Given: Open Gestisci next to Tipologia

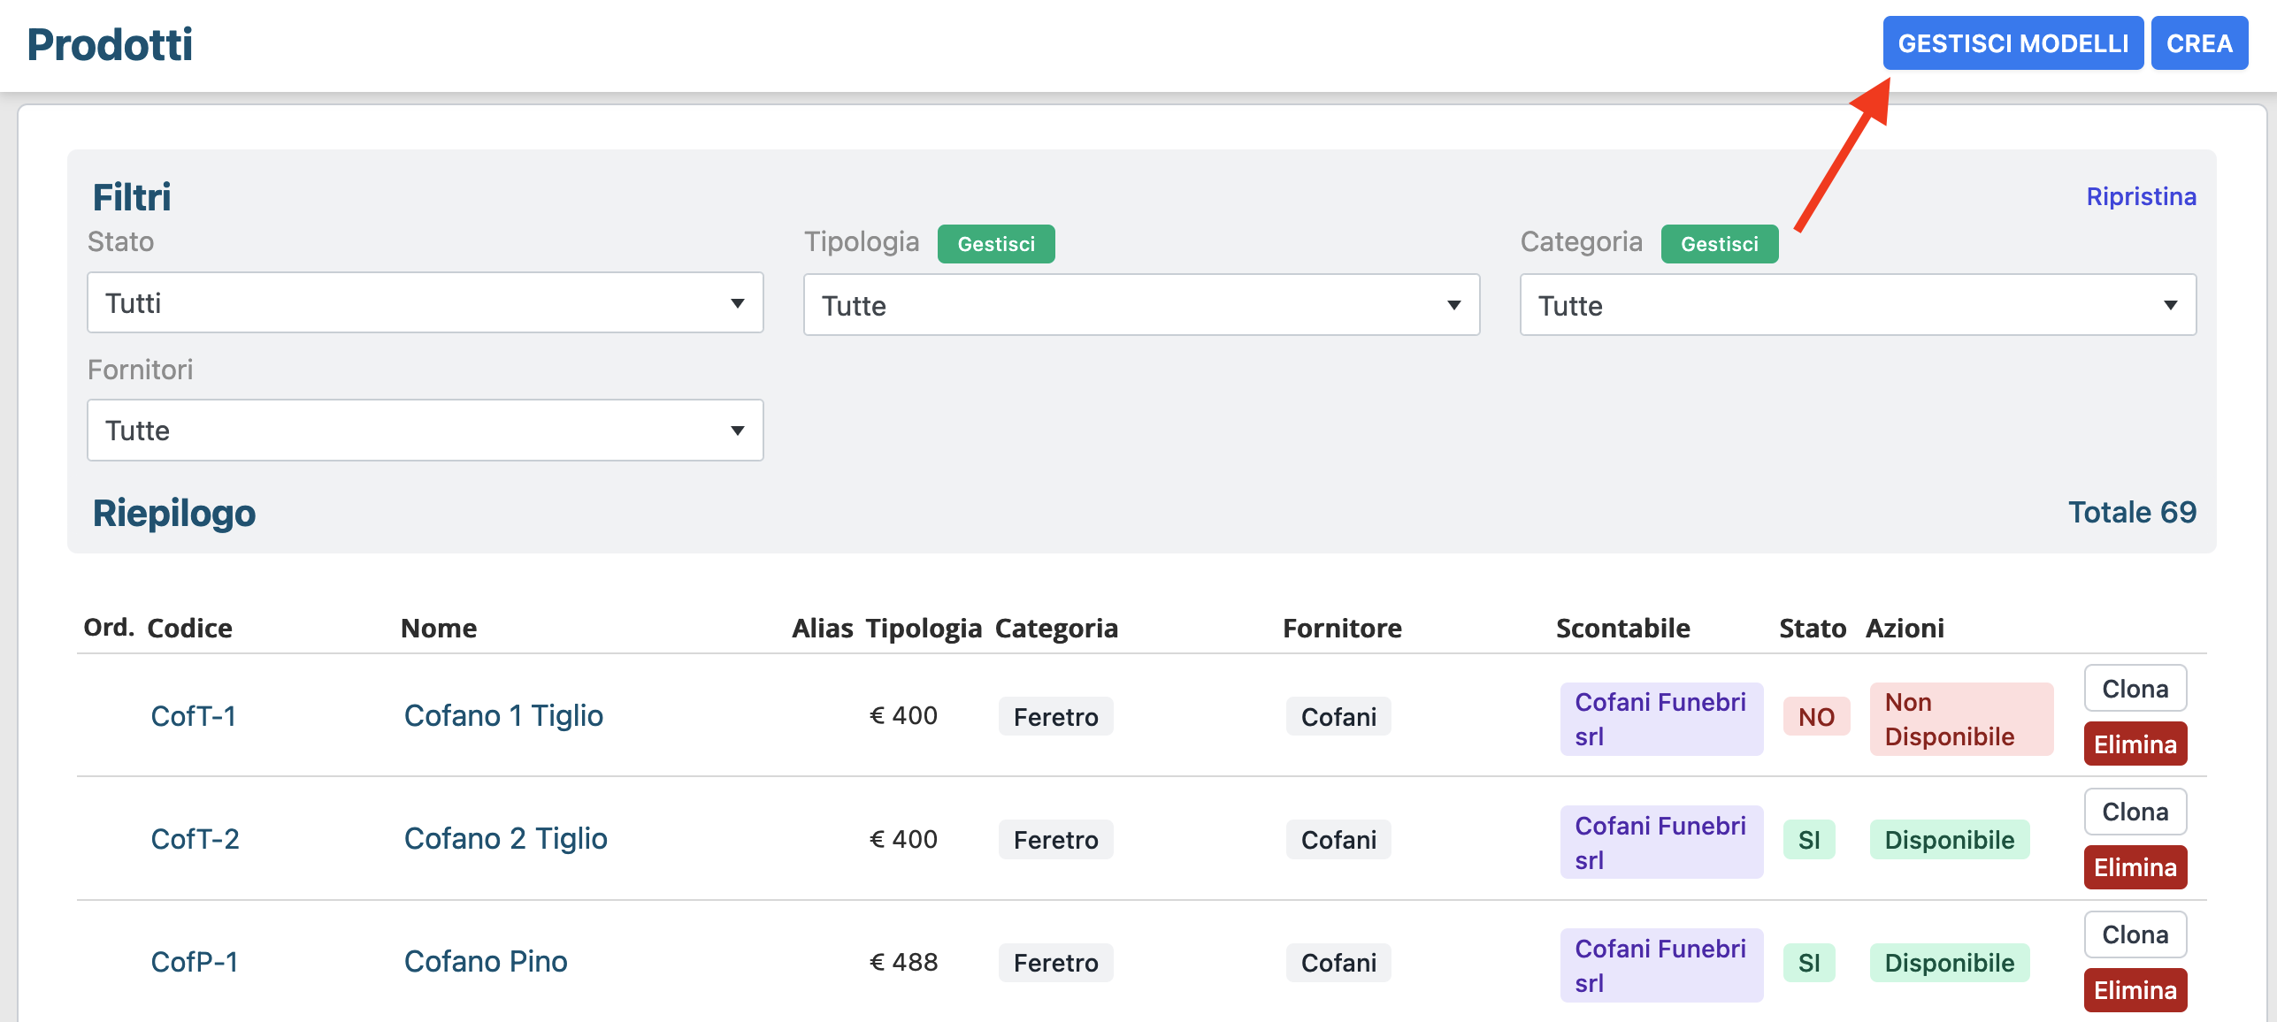Looking at the screenshot, I should click(x=995, y=244).
